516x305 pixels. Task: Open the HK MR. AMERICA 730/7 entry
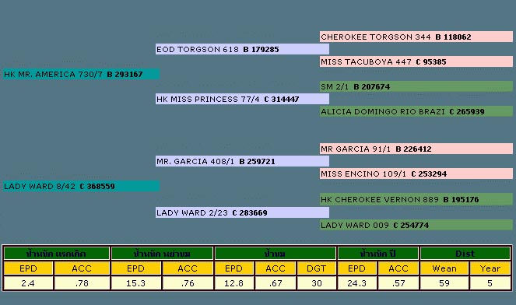(81, 74)
